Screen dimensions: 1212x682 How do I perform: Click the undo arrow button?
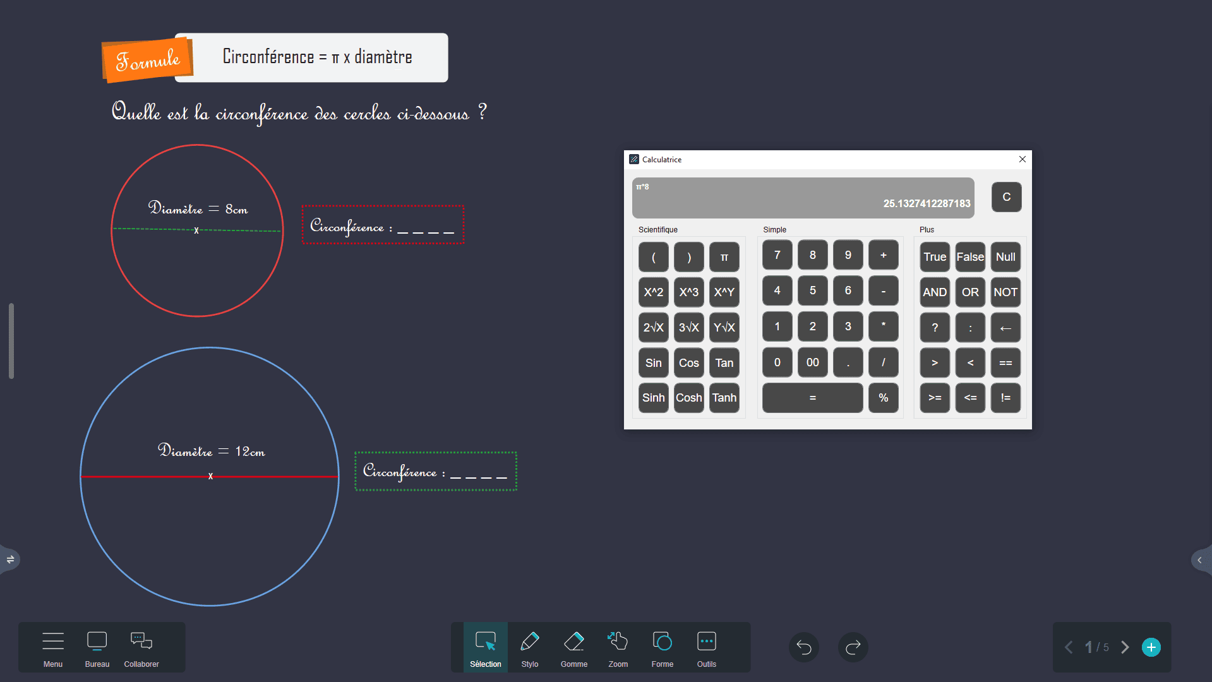click(x=803, y=647)
